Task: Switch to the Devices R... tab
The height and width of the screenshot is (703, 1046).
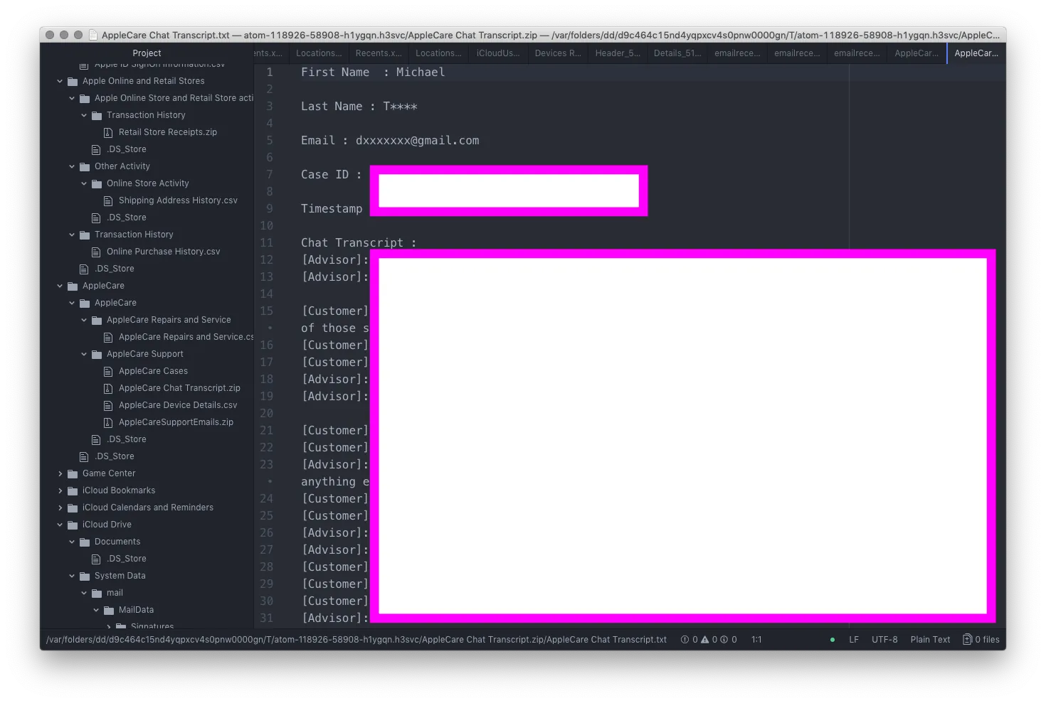Action: [558, 53]
